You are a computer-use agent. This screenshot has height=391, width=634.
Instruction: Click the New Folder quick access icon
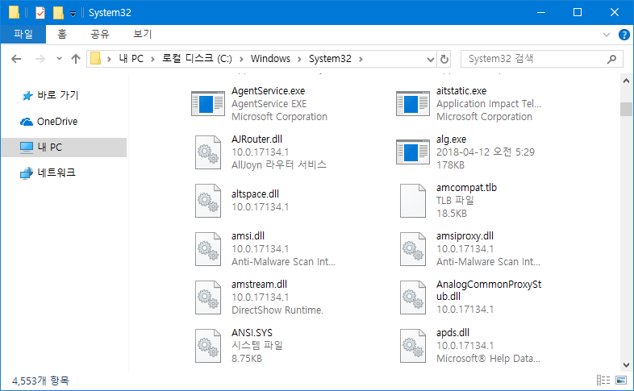click(x=58, y=12)
